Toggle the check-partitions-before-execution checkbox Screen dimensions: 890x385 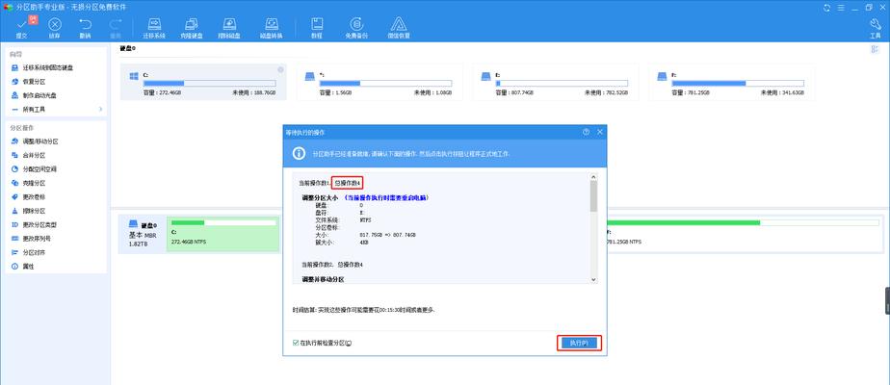tap(296, 343)
